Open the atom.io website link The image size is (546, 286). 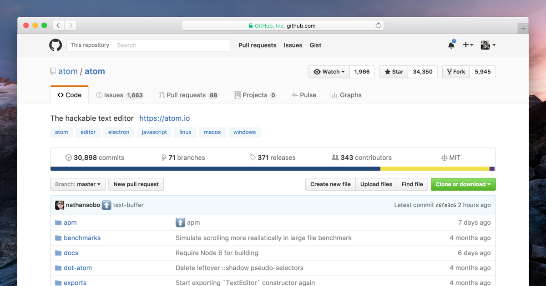click(x=165, y=118)
